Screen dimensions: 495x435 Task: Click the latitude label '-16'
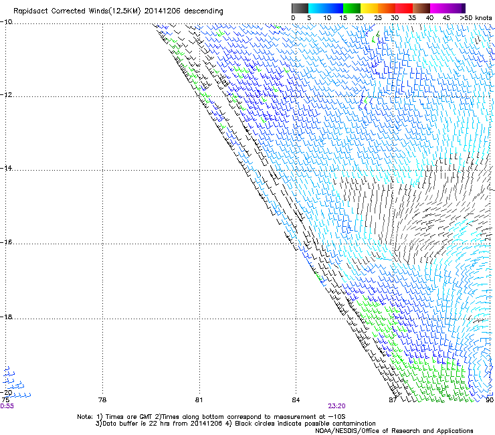point(6,242)
